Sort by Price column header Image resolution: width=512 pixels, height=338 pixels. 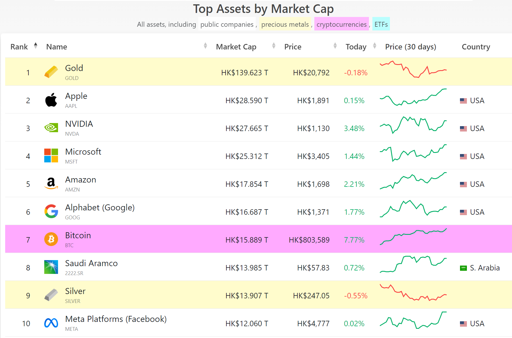coord(293,47)
